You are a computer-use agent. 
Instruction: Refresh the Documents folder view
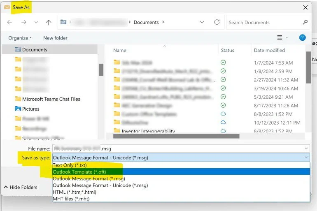pos(217,22)
